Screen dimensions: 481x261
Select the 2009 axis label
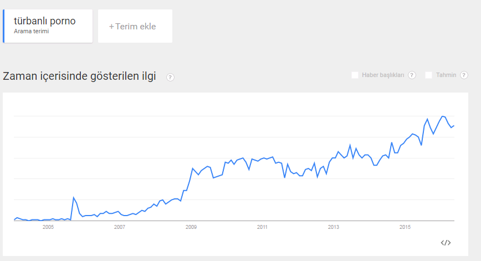click(191, 227)
